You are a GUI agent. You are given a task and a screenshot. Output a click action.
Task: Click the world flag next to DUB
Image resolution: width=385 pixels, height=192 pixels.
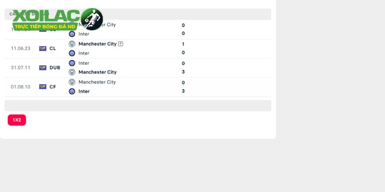coord(43,68)
